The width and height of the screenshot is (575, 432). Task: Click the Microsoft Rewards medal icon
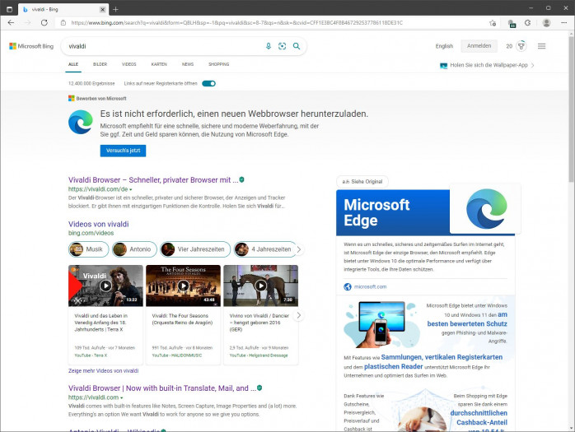[521, 46]
